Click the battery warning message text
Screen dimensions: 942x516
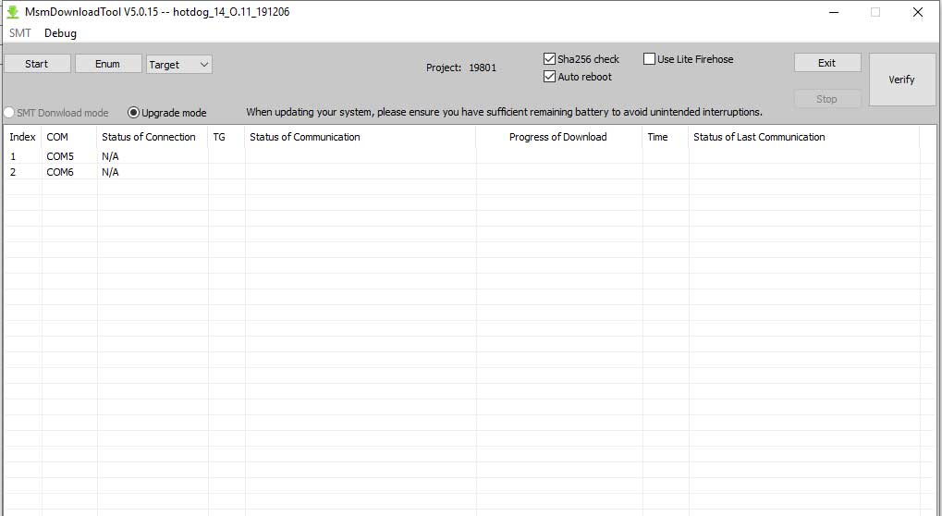pos(504,112)
